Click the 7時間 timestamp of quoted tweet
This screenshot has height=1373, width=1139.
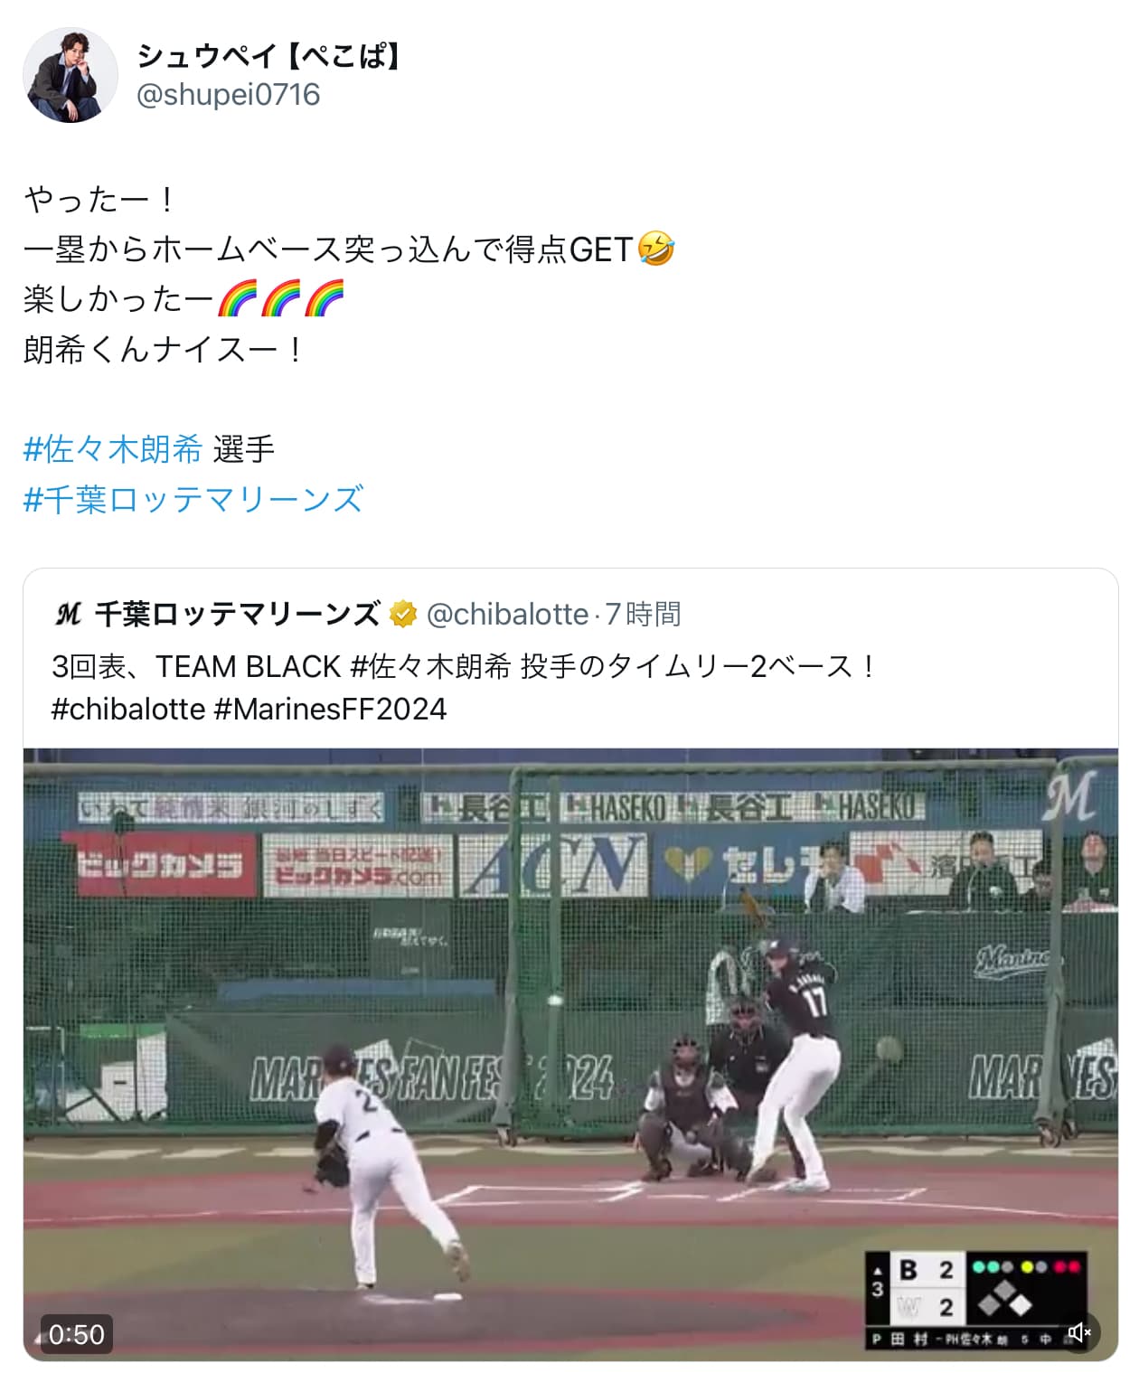pos(643,615)
